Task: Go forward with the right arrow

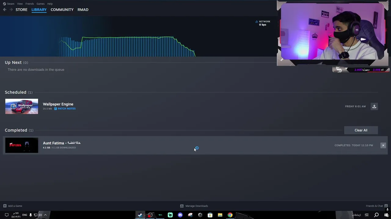Action: [x=11, y=10]
